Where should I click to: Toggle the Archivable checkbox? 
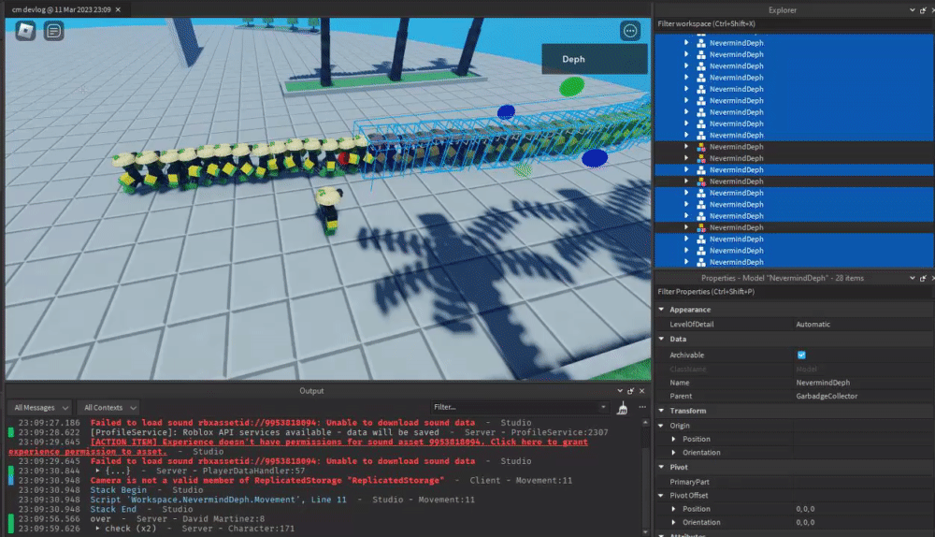coord(801,355)
